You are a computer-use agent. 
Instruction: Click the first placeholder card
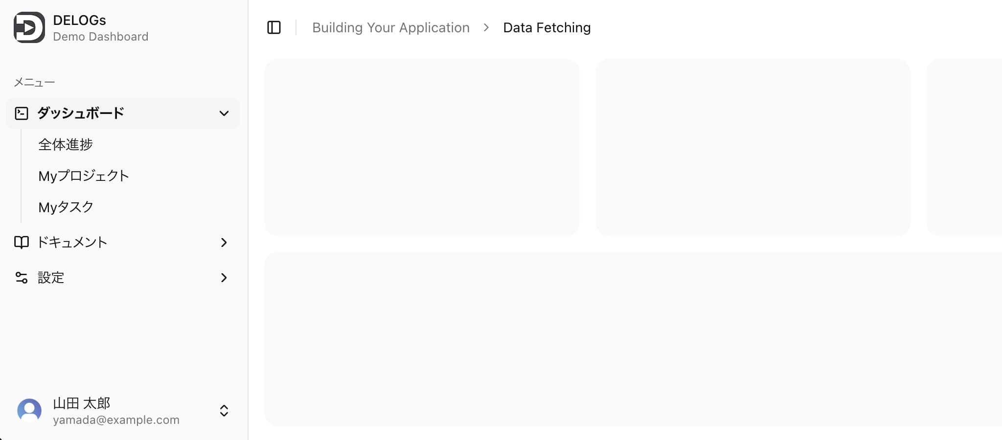[x=422, y=147]
